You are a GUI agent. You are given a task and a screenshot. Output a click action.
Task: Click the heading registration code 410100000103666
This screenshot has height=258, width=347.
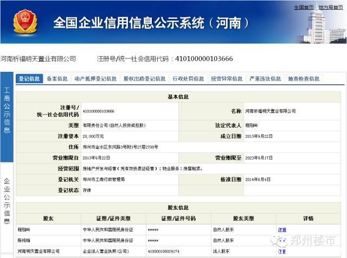pos(204,59)
